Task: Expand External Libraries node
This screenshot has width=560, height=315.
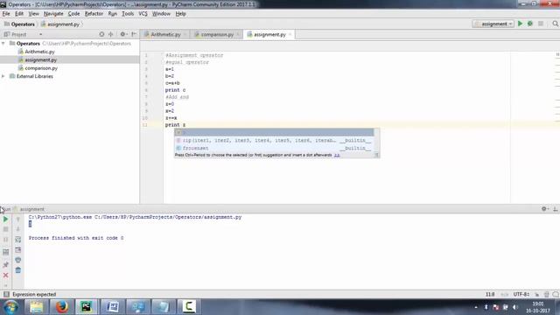Action: pos(3,76)
